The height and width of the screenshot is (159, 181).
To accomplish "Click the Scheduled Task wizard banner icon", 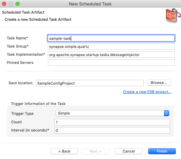I will (173, 16).
